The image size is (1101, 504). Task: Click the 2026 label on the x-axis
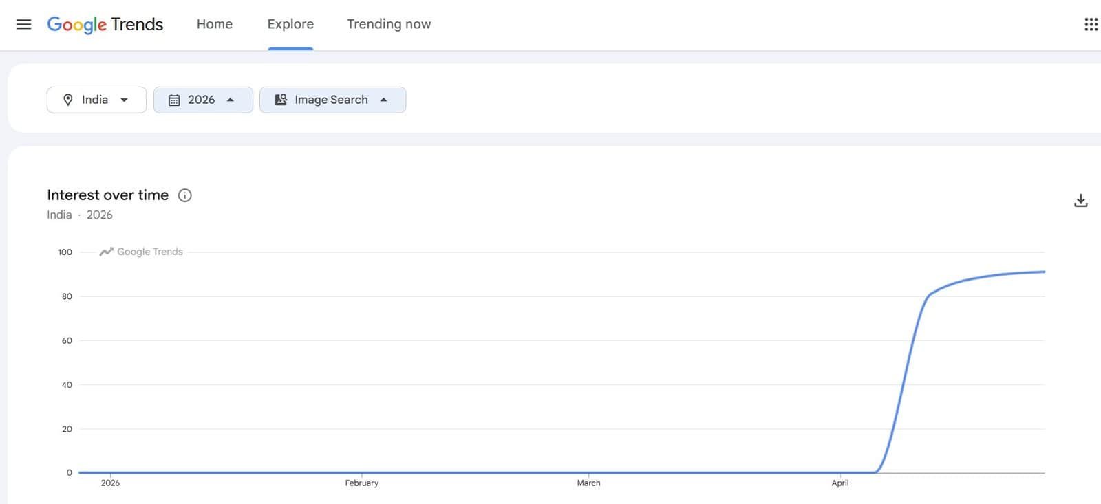110,483
